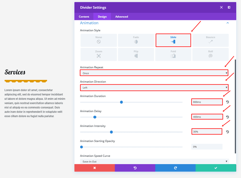Pick the Roll animation style
This screenshot has height=178, width=241.
[210, 54]
